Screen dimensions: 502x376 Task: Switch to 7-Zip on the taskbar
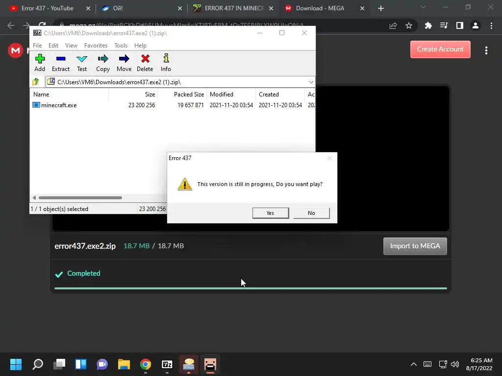coord(167,364)
